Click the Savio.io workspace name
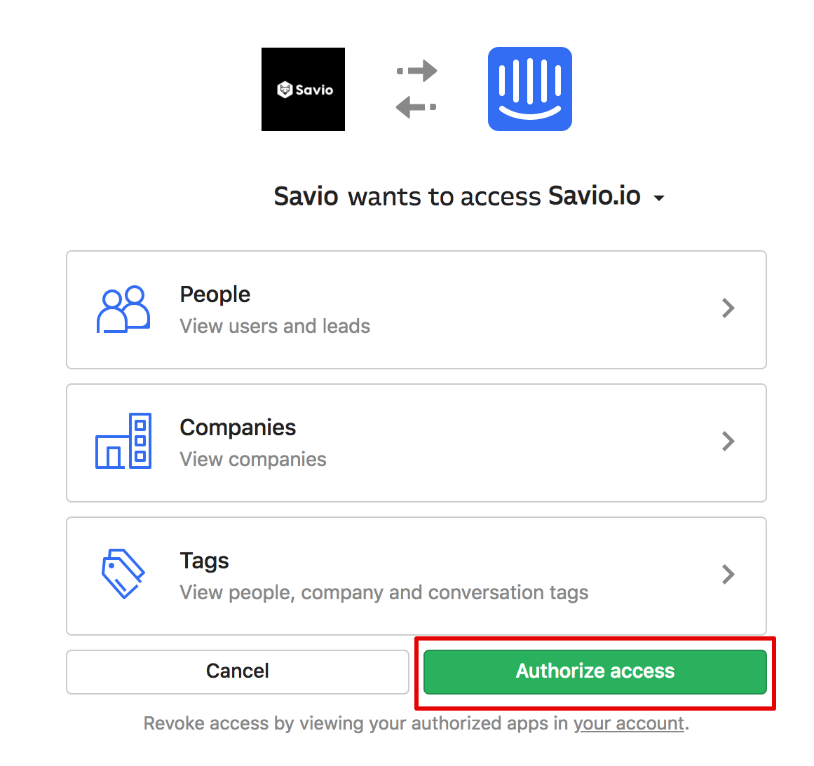Viewport: 814px width, 766px height. click(595, 196)
